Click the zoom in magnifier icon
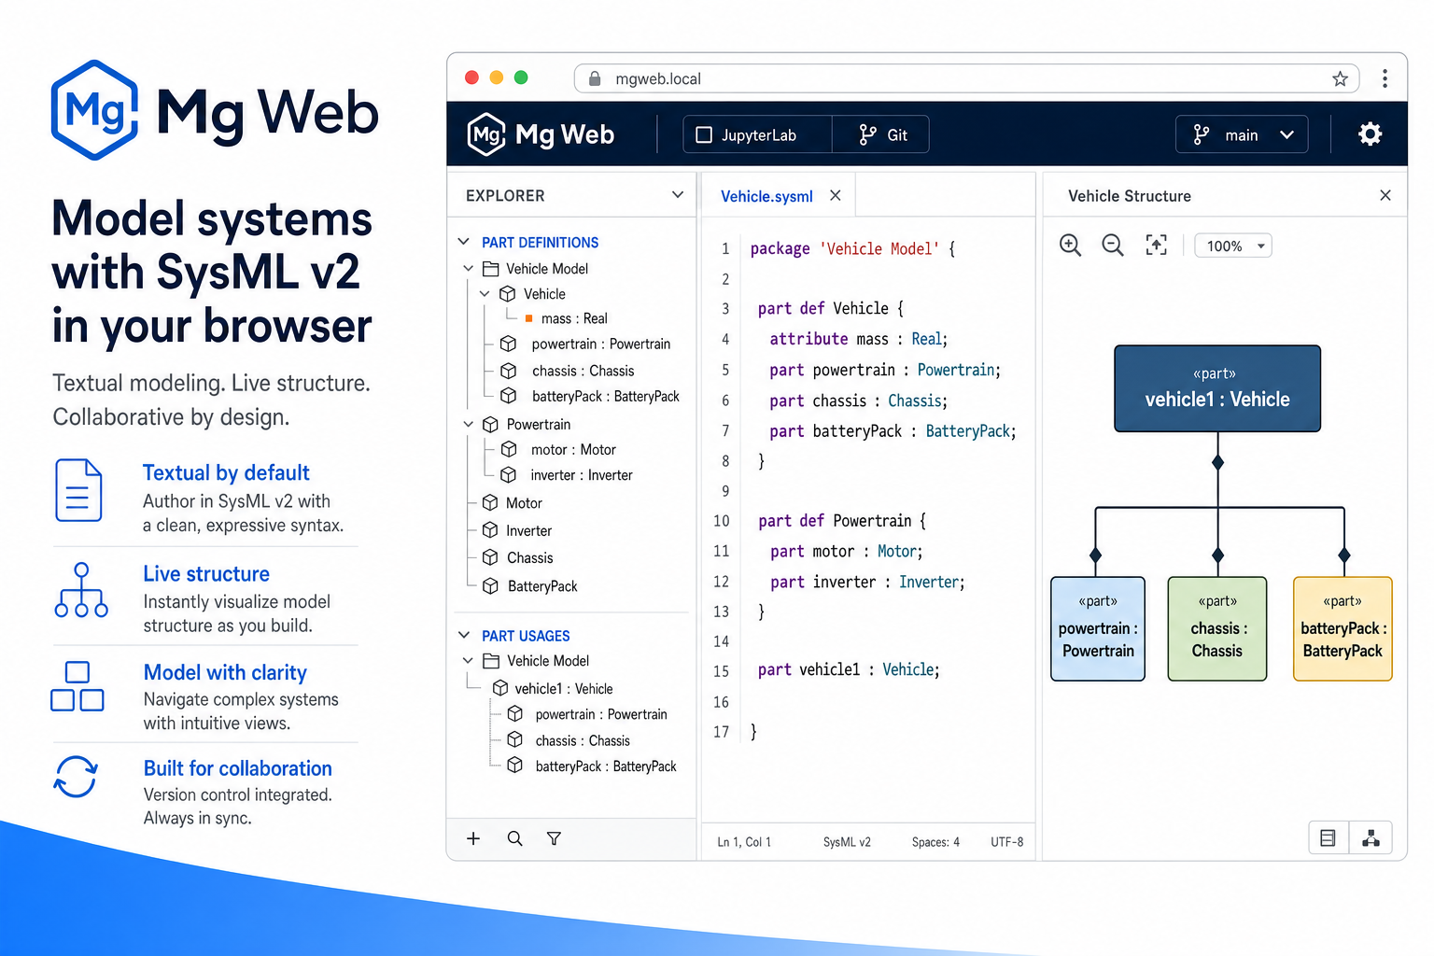The image size is (1434, 956). pyautogui.click(x=1071, y=246)
